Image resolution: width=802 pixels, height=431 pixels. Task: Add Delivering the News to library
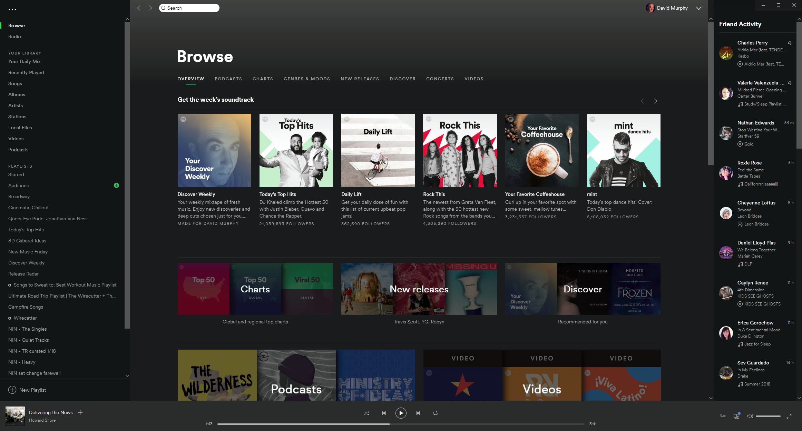(x=80, y=412)
